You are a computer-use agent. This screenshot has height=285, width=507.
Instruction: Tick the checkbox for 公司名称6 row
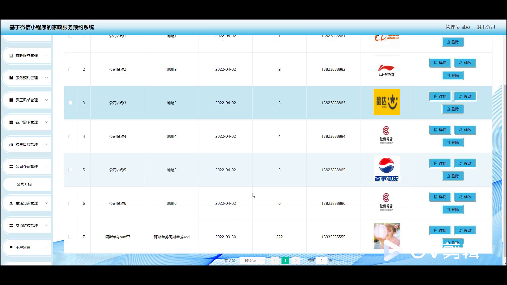click(x=70, y=203)
